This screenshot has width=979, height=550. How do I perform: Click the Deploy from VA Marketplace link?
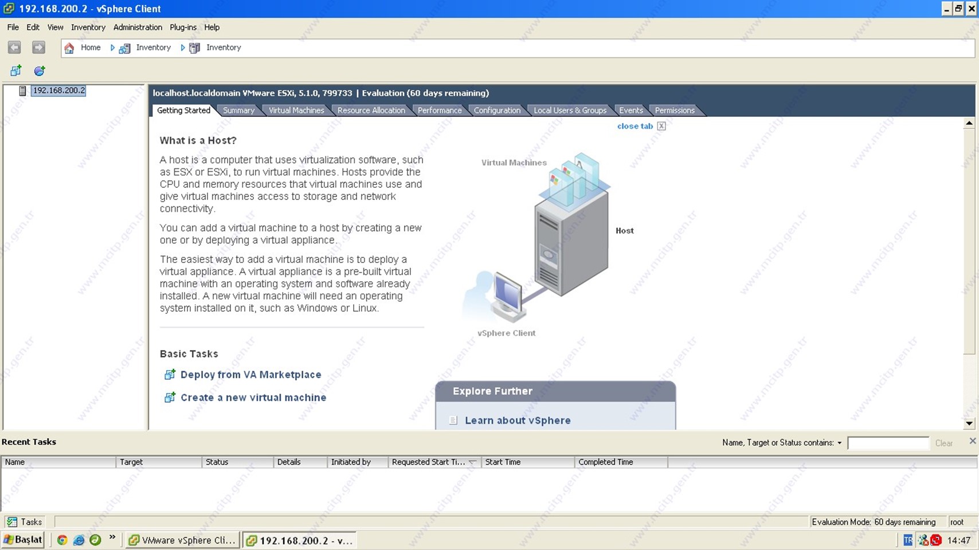coord(250,375)
